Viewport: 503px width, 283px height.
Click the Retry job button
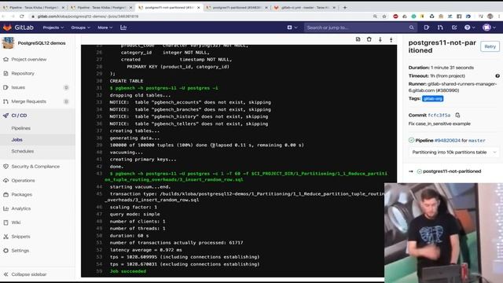(490, 46)
